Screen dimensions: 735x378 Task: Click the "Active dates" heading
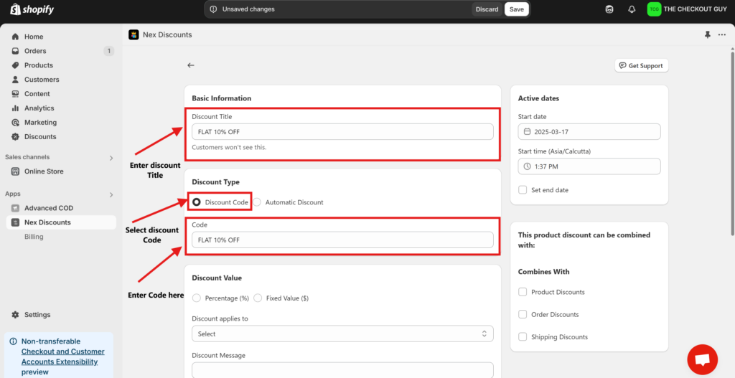coord(538,98)
